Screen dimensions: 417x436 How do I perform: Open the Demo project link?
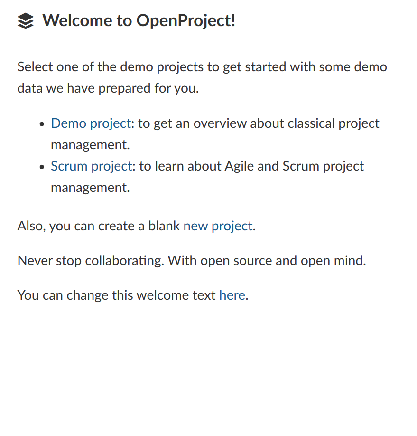[x=90, y=123]
